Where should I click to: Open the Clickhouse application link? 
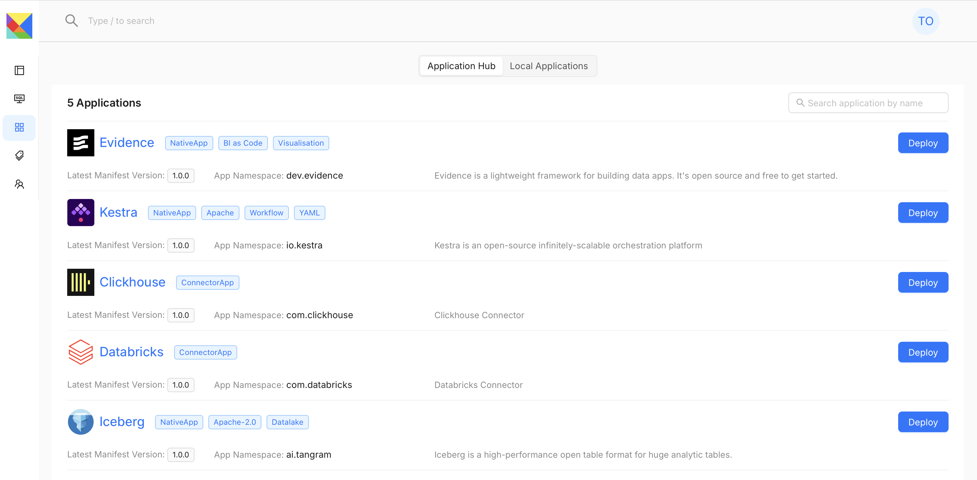tap(132, 282)
